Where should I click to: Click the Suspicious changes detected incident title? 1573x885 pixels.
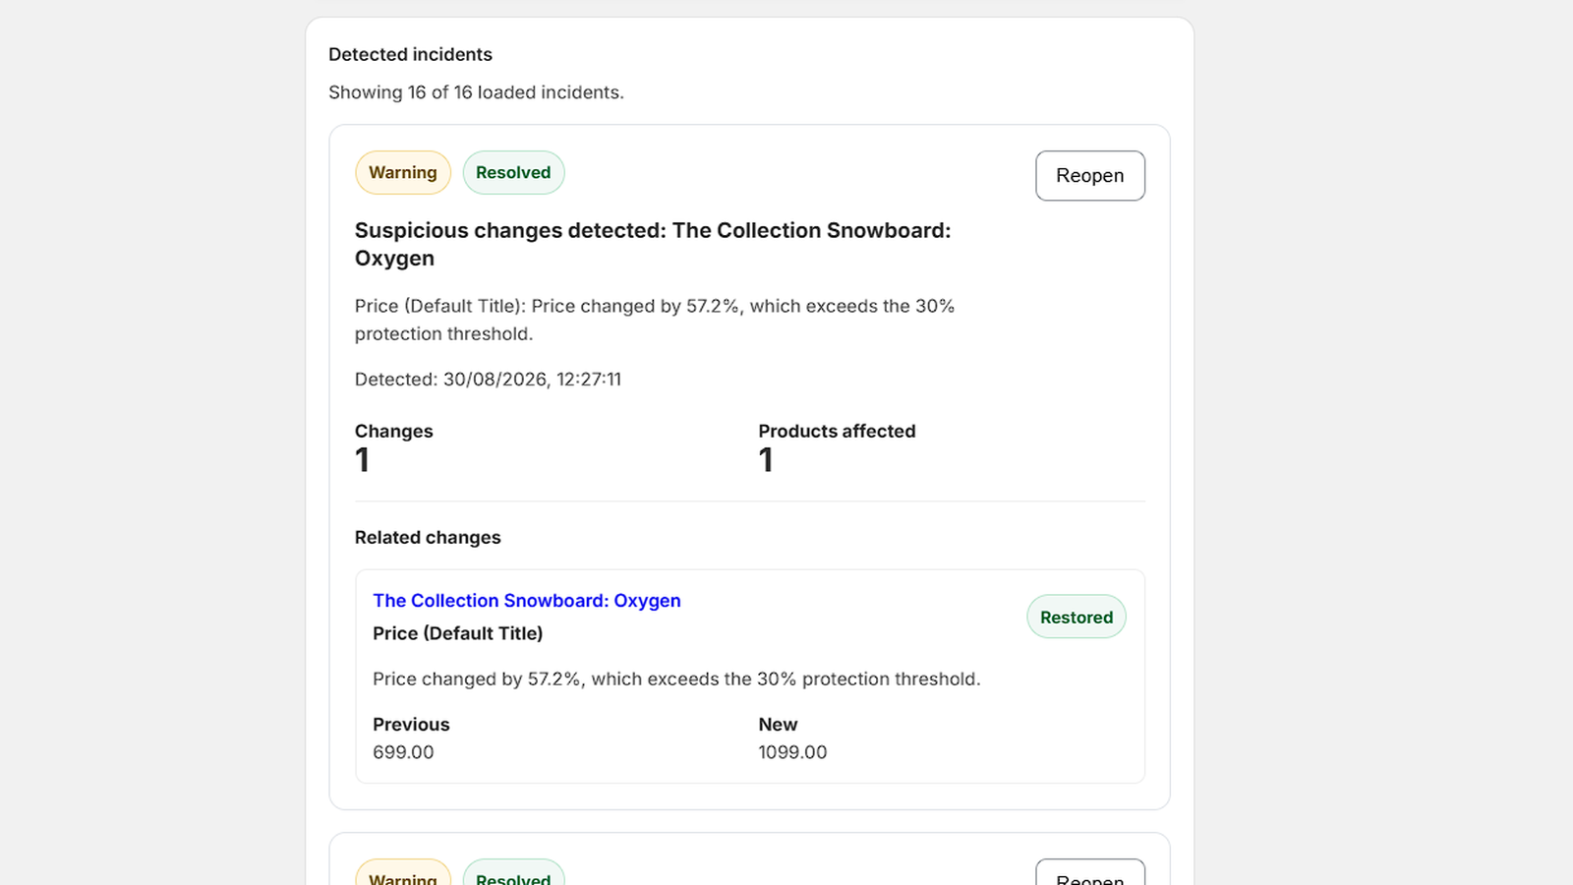click(653, 244)
